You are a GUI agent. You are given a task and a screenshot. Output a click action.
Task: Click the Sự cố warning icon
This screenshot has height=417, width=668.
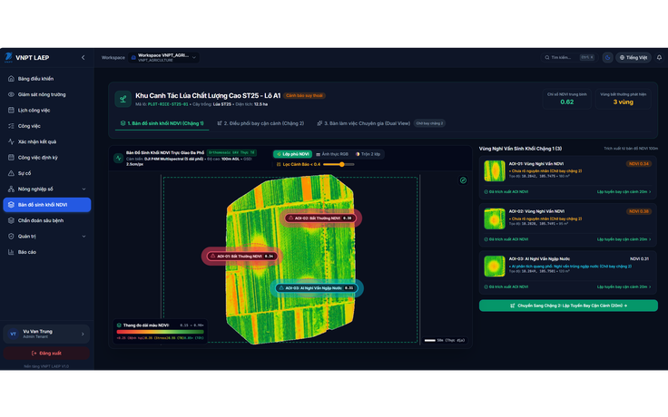pyautogui.click(x=11, y=173)
